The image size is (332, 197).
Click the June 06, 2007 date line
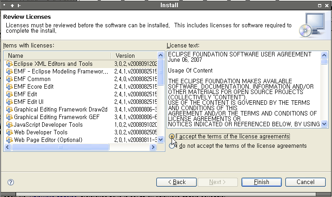(185, 60)
